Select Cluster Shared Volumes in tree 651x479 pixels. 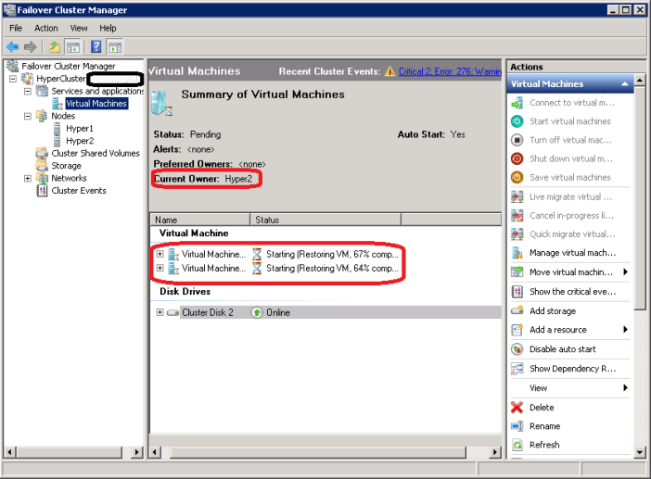pyautogui.click(x=96, y=154)
